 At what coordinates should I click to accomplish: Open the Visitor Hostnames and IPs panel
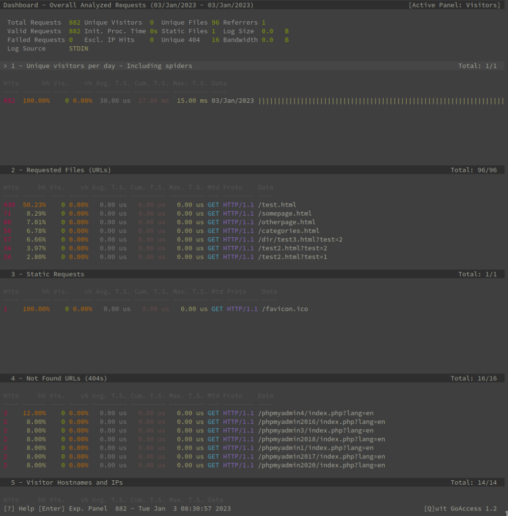67,483
